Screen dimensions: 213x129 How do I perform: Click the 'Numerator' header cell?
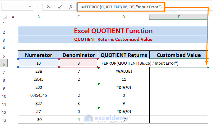tap(39, 55)
